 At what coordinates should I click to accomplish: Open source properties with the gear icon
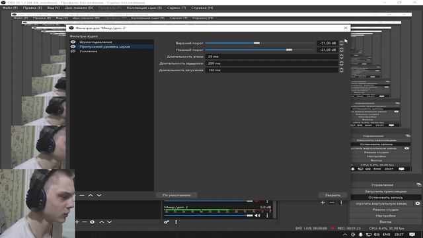click(93, 222)
